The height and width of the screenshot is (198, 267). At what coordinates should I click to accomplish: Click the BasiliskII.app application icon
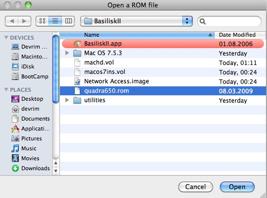coord(77,44)
